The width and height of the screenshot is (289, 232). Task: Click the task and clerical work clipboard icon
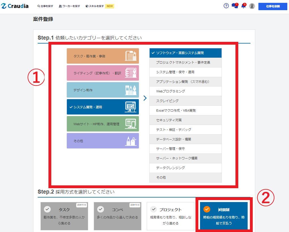tap(131, 56)
